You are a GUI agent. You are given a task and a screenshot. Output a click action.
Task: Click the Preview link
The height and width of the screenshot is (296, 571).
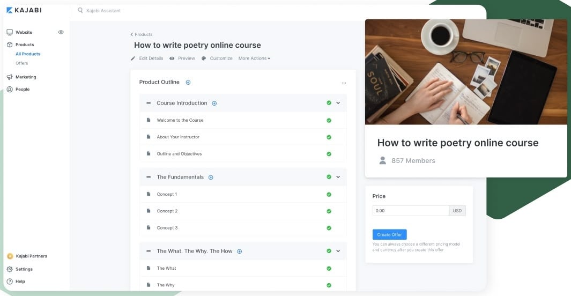187,58
